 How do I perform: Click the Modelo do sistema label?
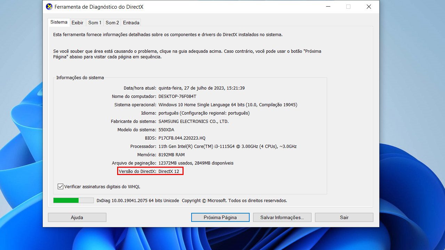[x=137, y=130]
